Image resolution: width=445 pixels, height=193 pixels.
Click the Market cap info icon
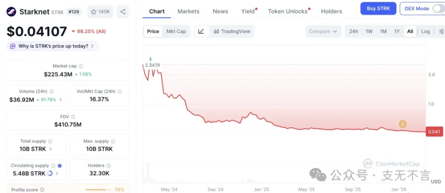pos(81,66)
